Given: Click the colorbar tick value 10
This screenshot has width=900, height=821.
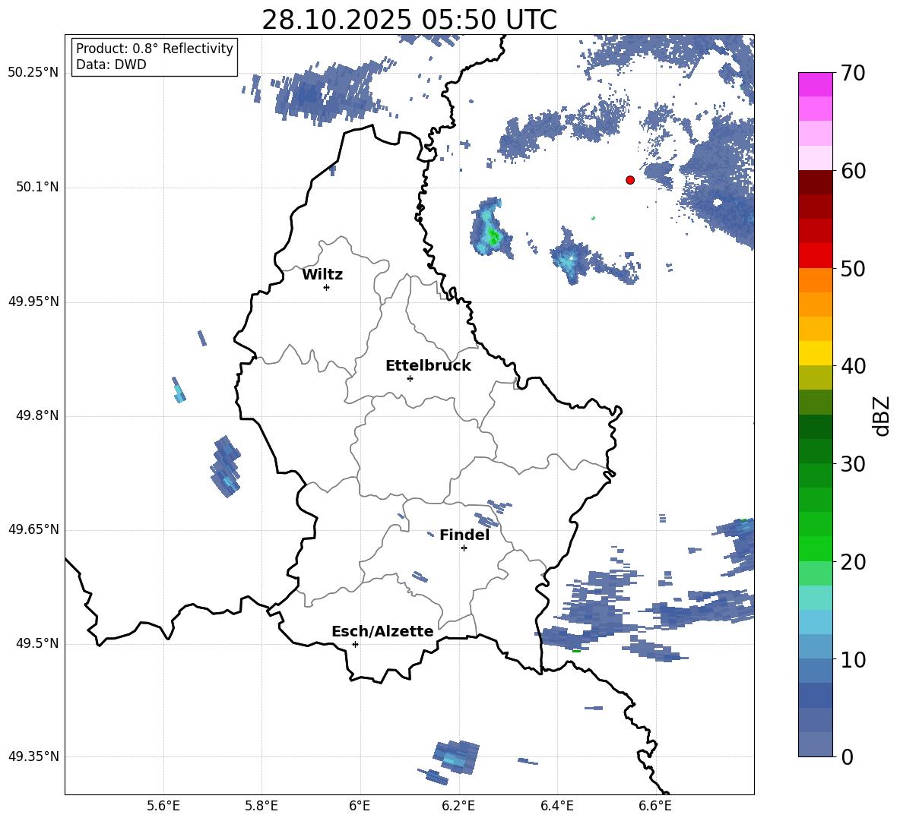Looking at the screenshot, I should pos(853,659).
